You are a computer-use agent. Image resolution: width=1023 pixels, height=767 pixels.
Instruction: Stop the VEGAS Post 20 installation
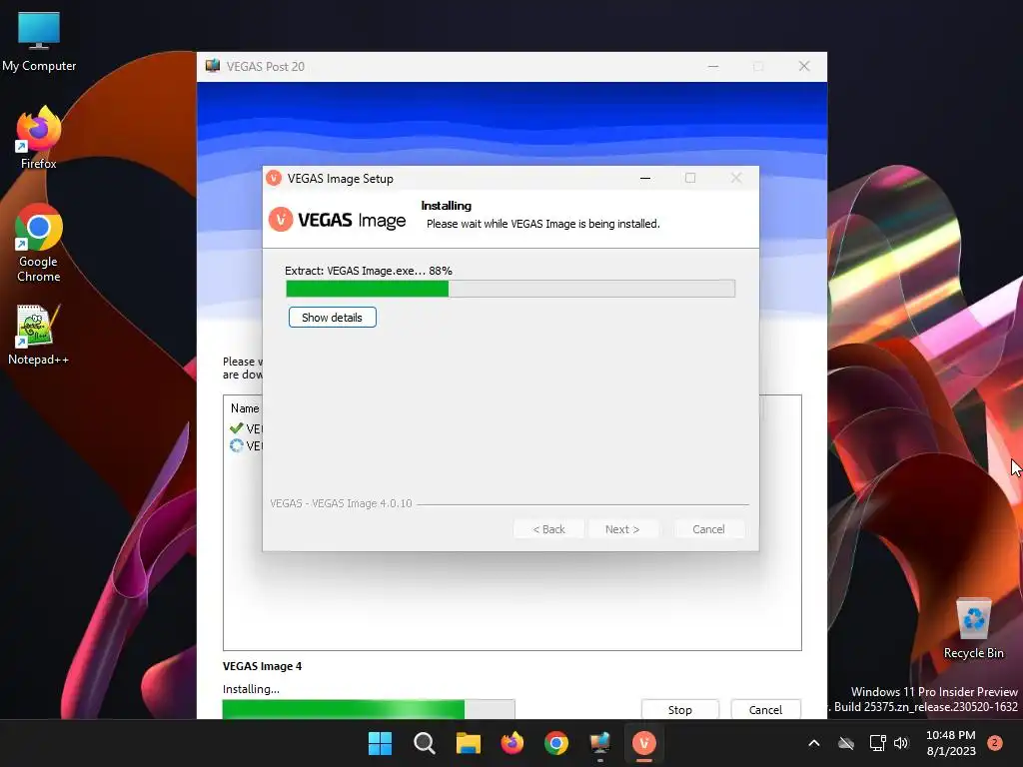[x=679, y=710]
